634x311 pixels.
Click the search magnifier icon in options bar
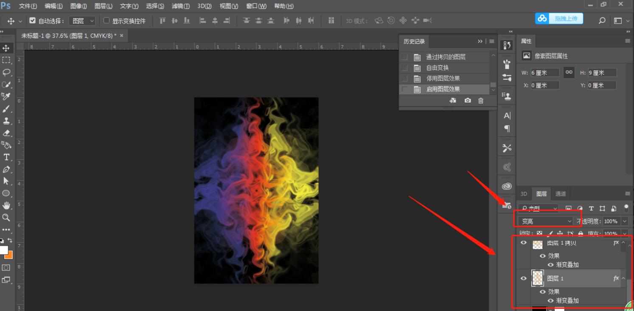coord(602,20)
